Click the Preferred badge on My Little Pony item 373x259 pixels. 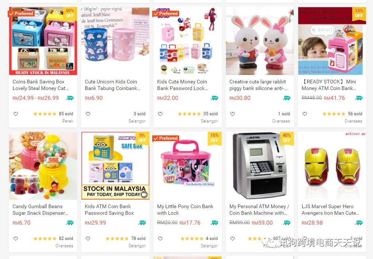166,138
